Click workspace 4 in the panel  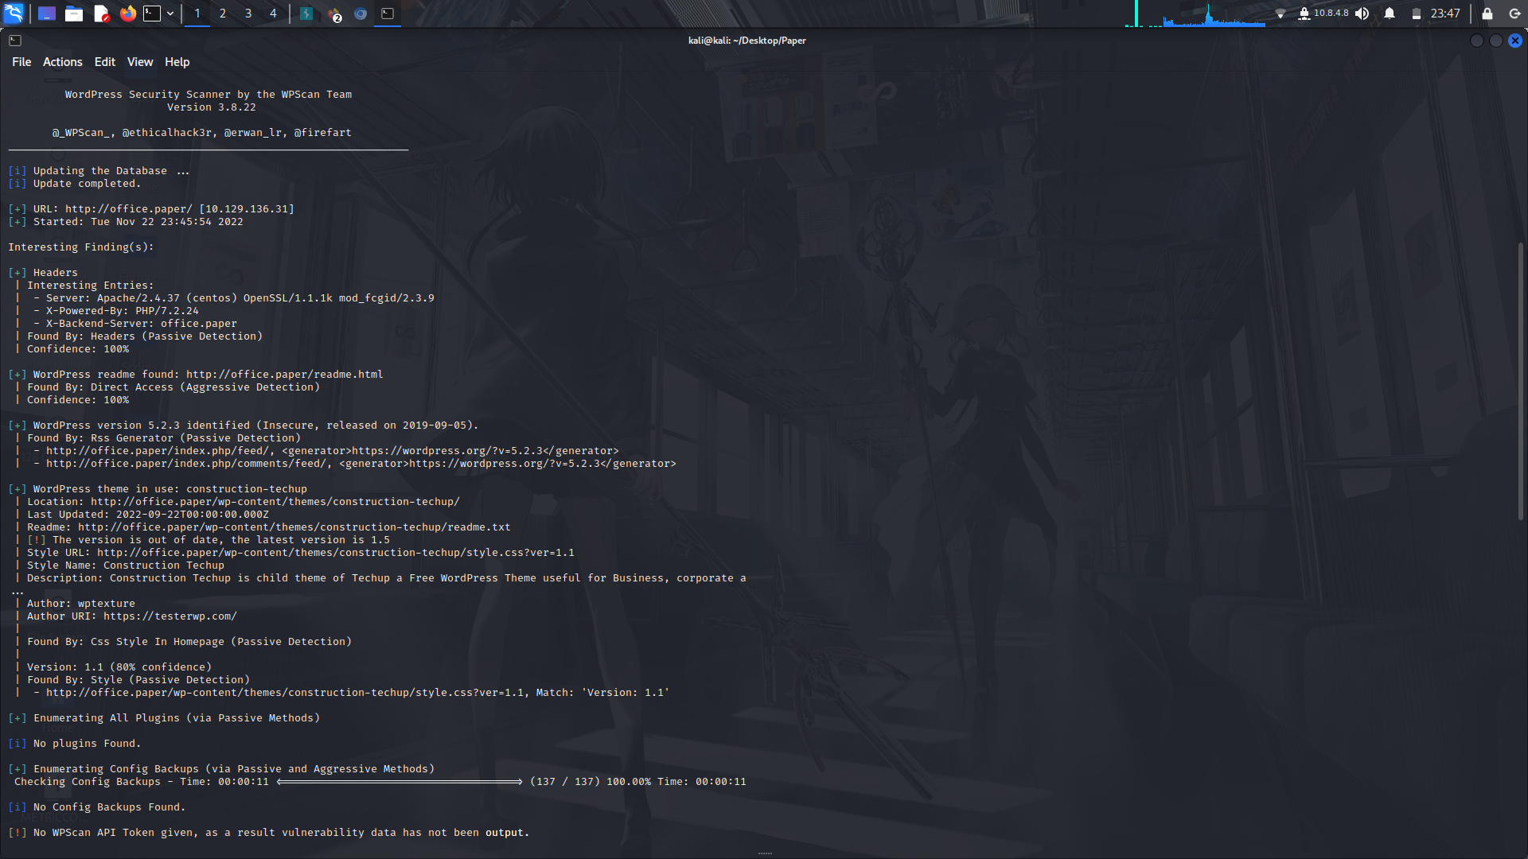pos(273,14)
